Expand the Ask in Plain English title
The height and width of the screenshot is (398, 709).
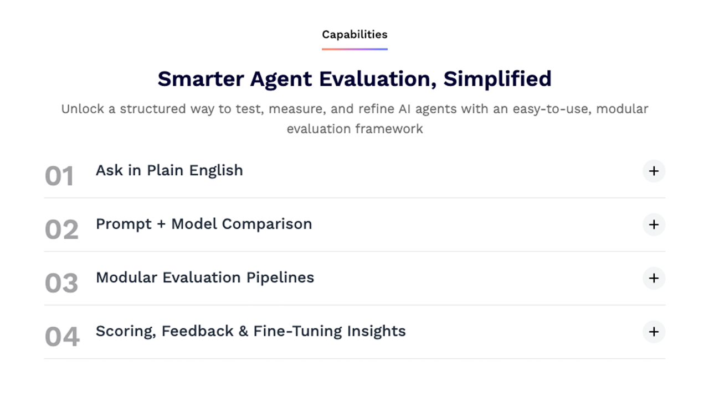[169, 170]
